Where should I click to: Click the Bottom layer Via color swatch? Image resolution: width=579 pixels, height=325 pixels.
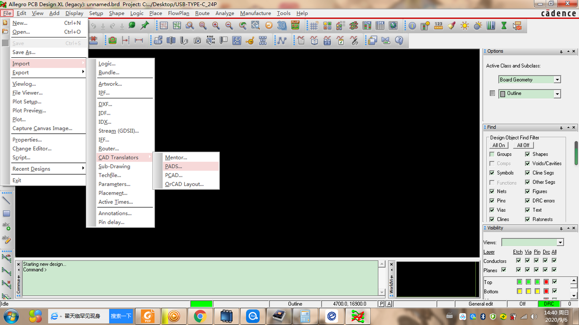528,291
